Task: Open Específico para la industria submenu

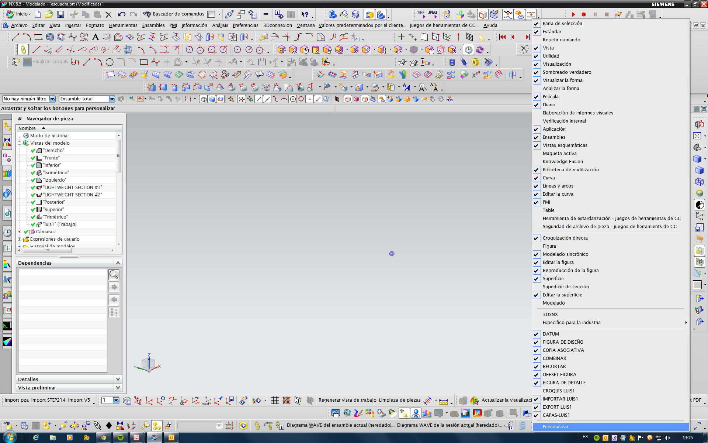Action: [611, 323]
